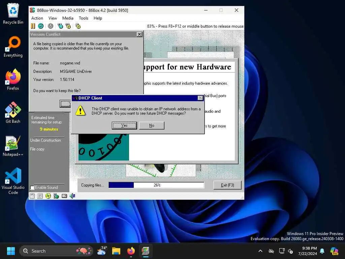345x259 pixels.
Task: Open the Help menu
Action: tap(98, 18)
